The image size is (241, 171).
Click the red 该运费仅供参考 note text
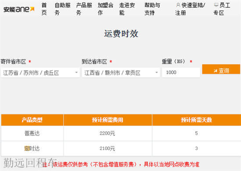pos(121,164)
